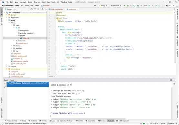Open Project panel options gear
Image resolution: width=179 pixels, height=125 pixels.
pos(42,9)
